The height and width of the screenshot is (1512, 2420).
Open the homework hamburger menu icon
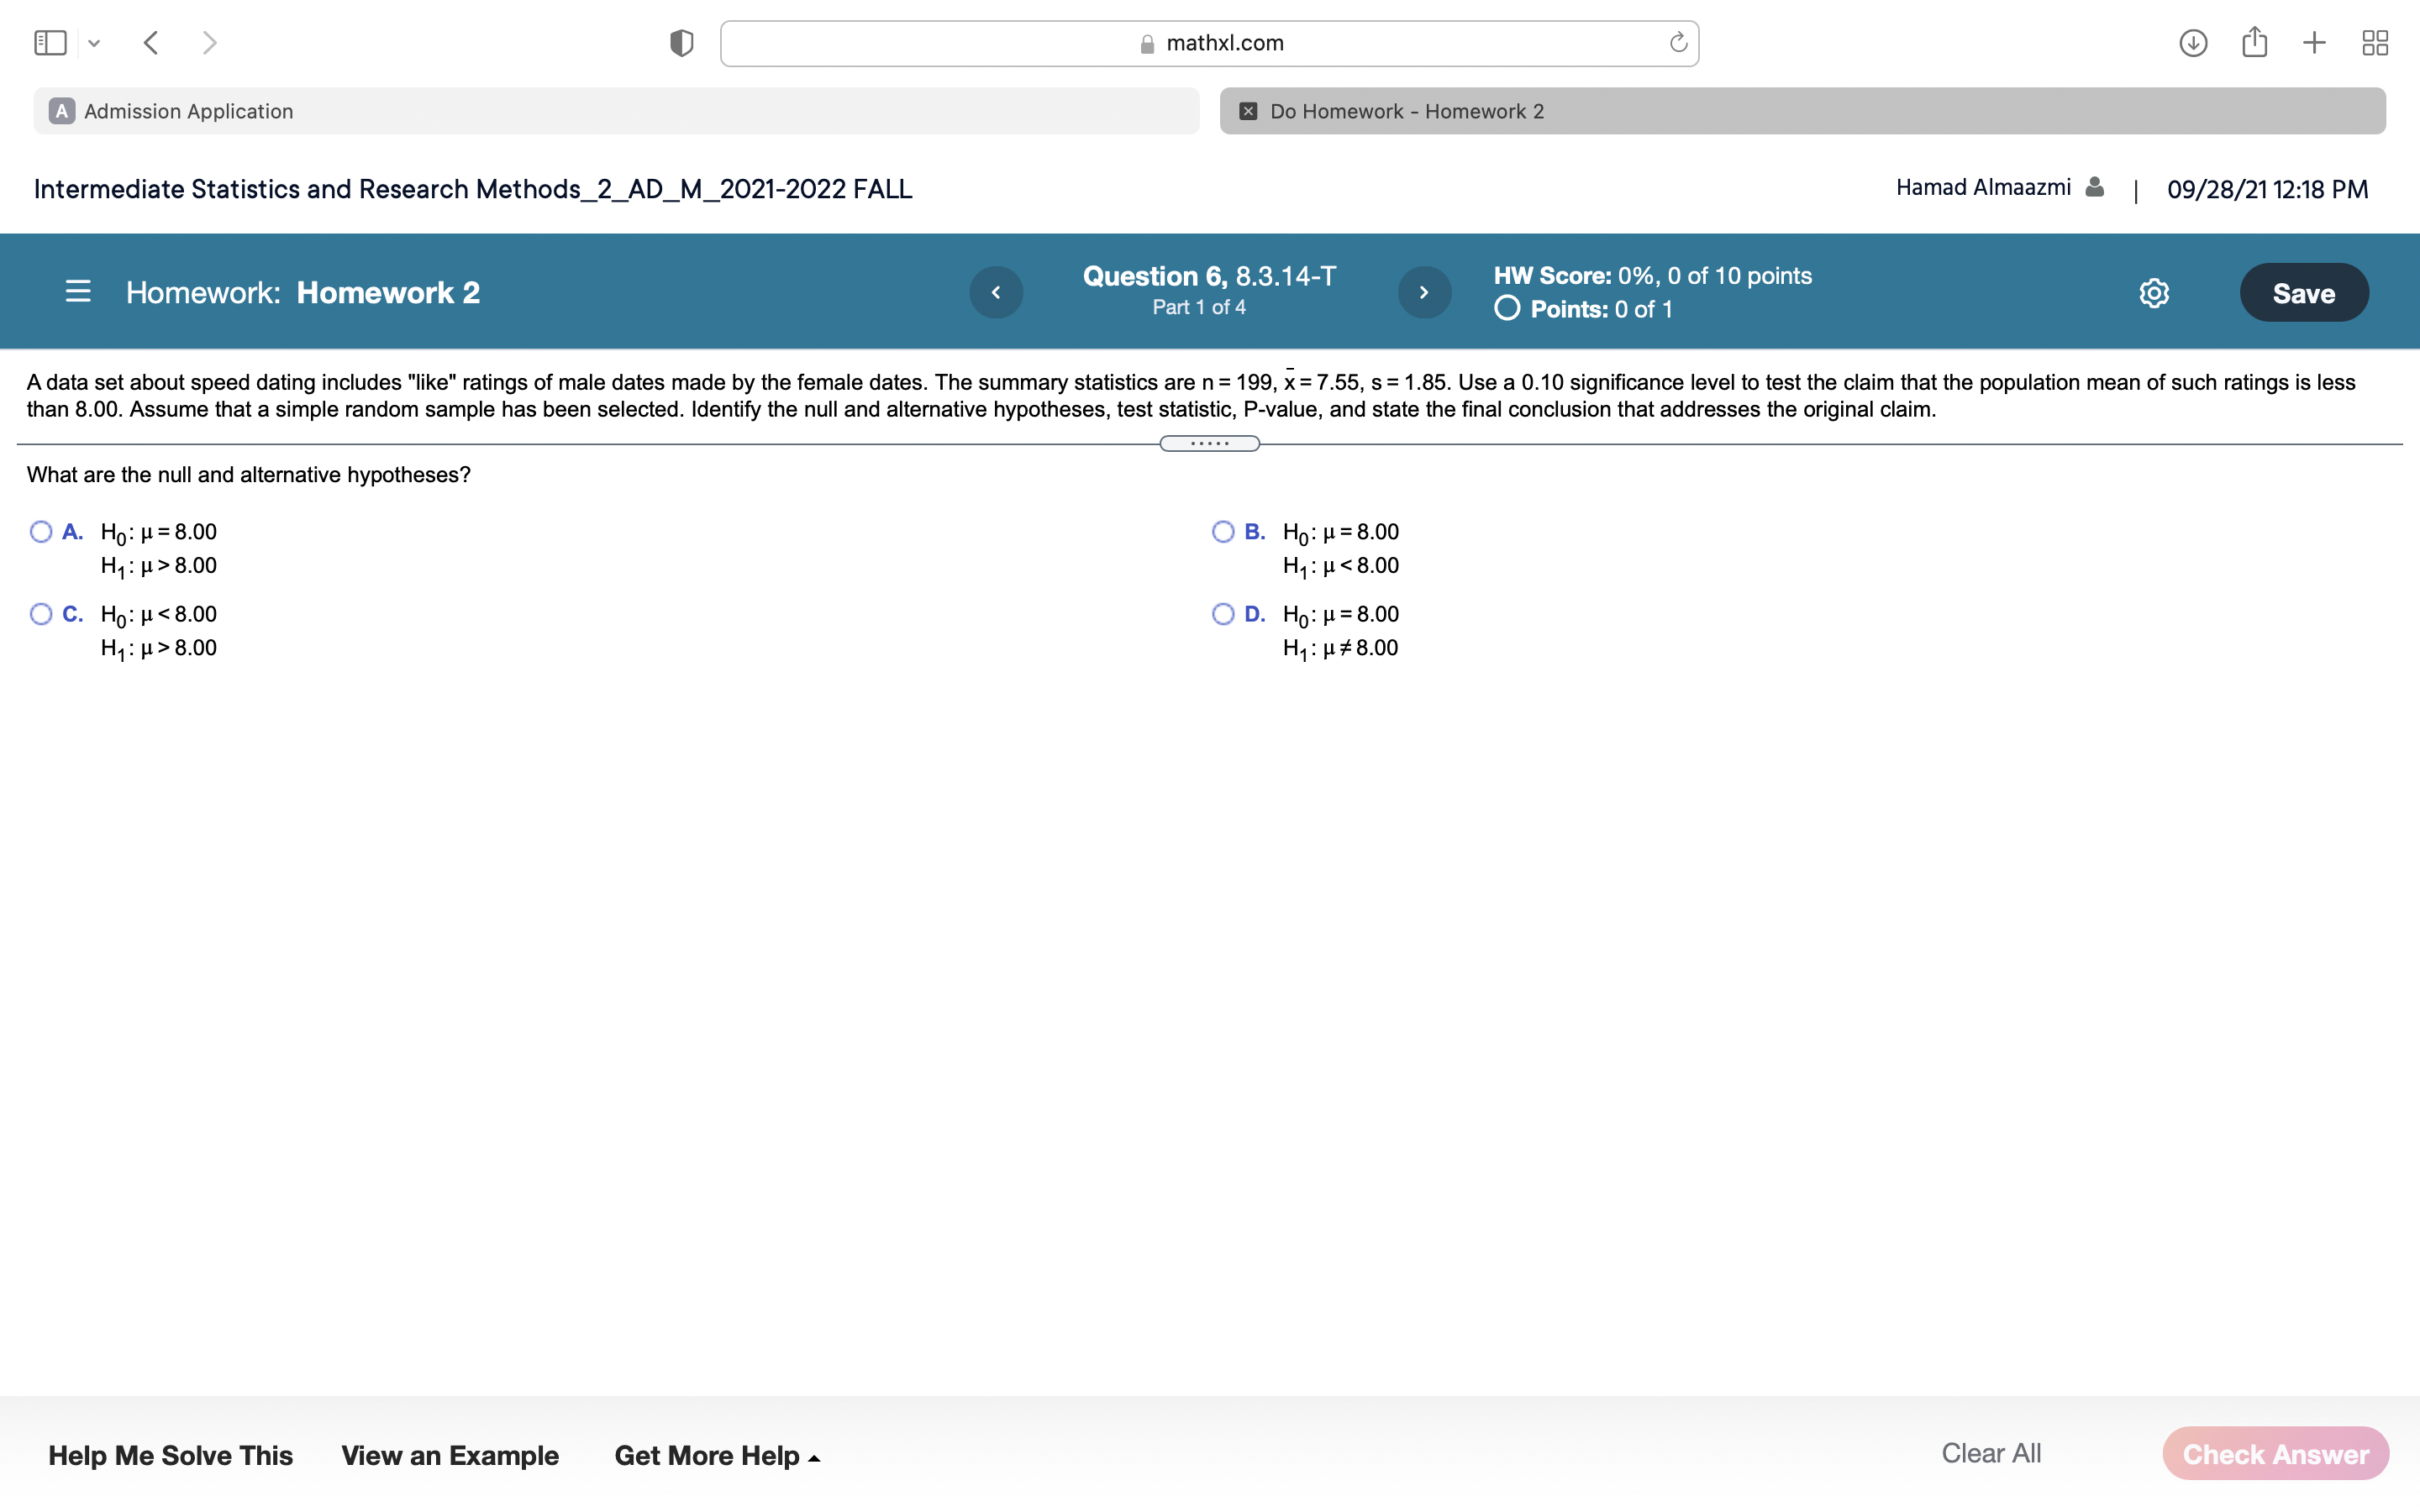tap(78, 292)
